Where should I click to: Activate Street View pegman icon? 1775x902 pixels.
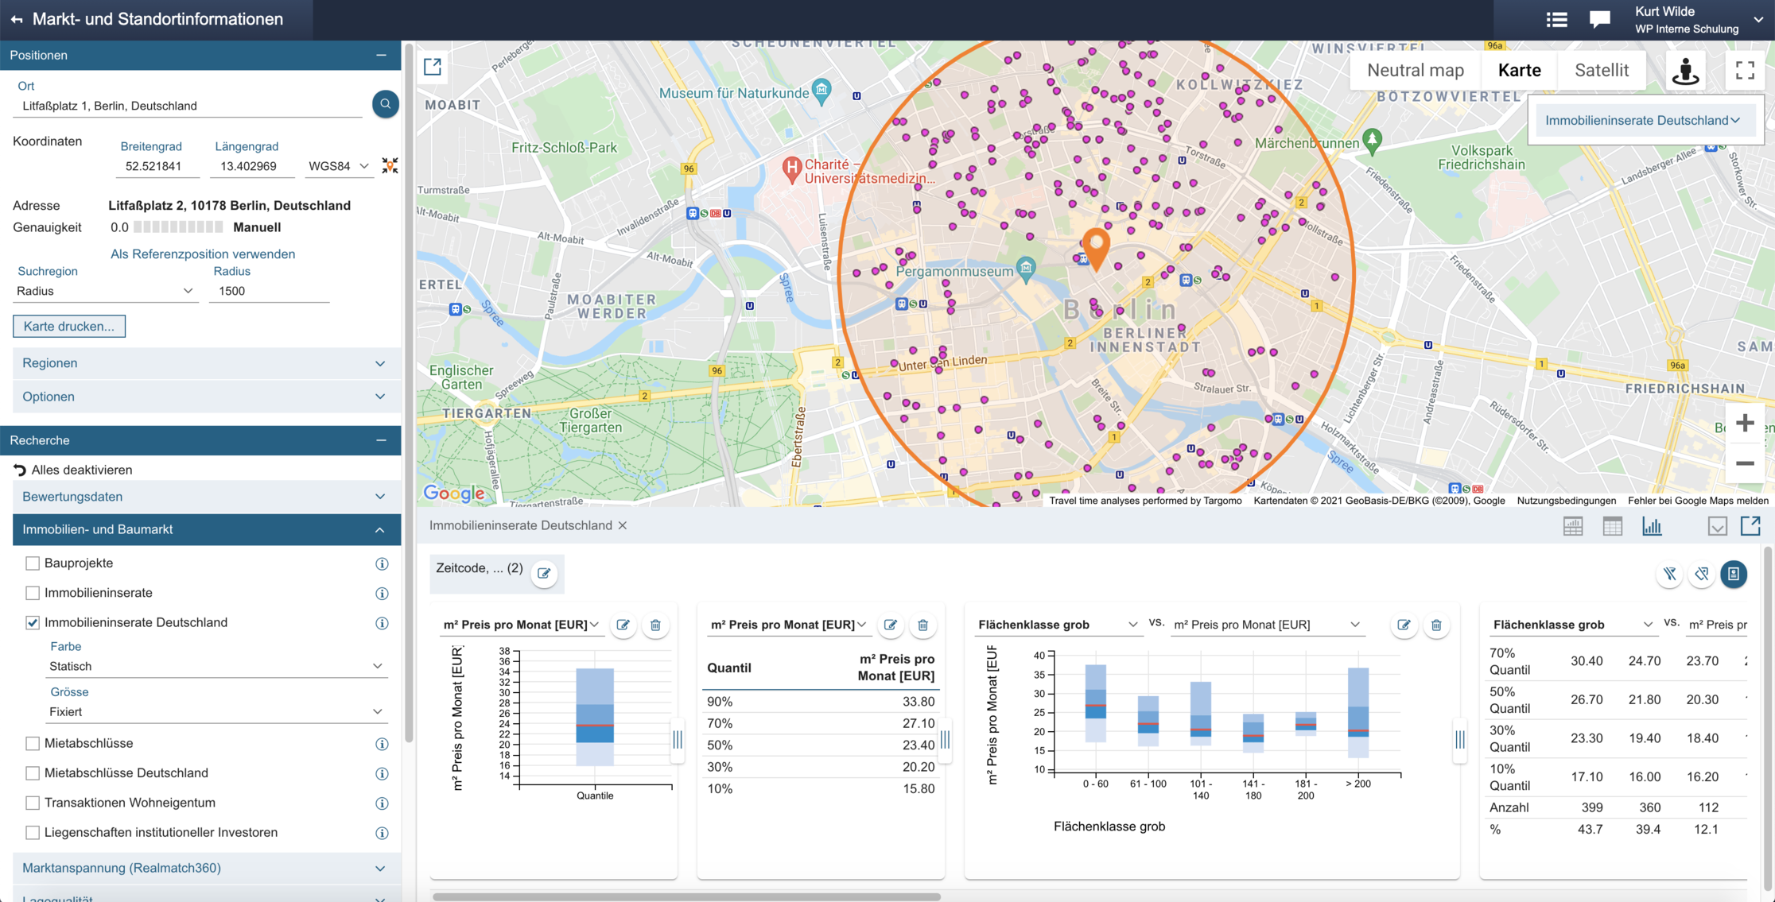click(x=1685, y=71)
